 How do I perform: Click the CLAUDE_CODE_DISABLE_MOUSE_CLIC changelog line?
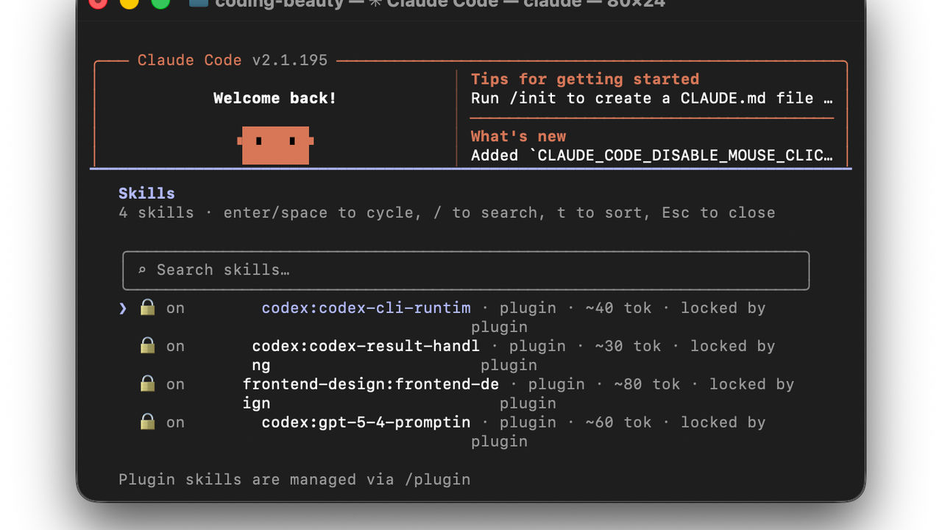click(652, 155)
